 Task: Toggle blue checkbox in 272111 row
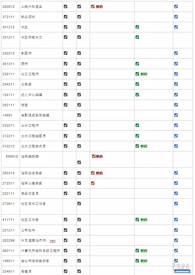[176, 17]
